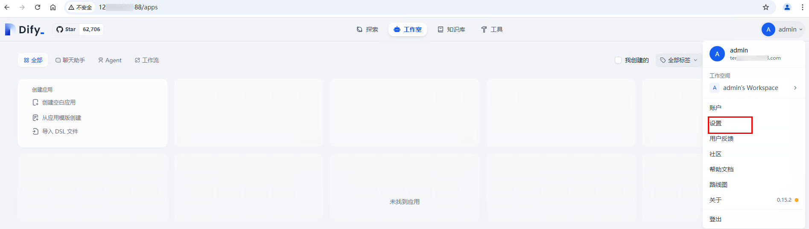This screenshot has height=229, width=809.
Task: Click the browser back arrow
Action: click(7, 7)
